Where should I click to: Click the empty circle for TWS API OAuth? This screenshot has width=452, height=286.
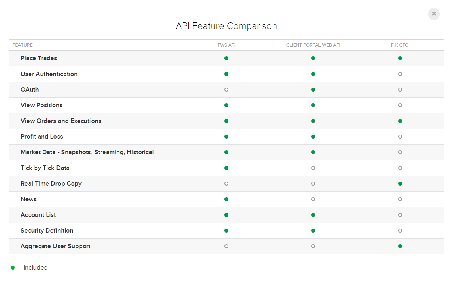pyautogui.click(x=226, y=90)
